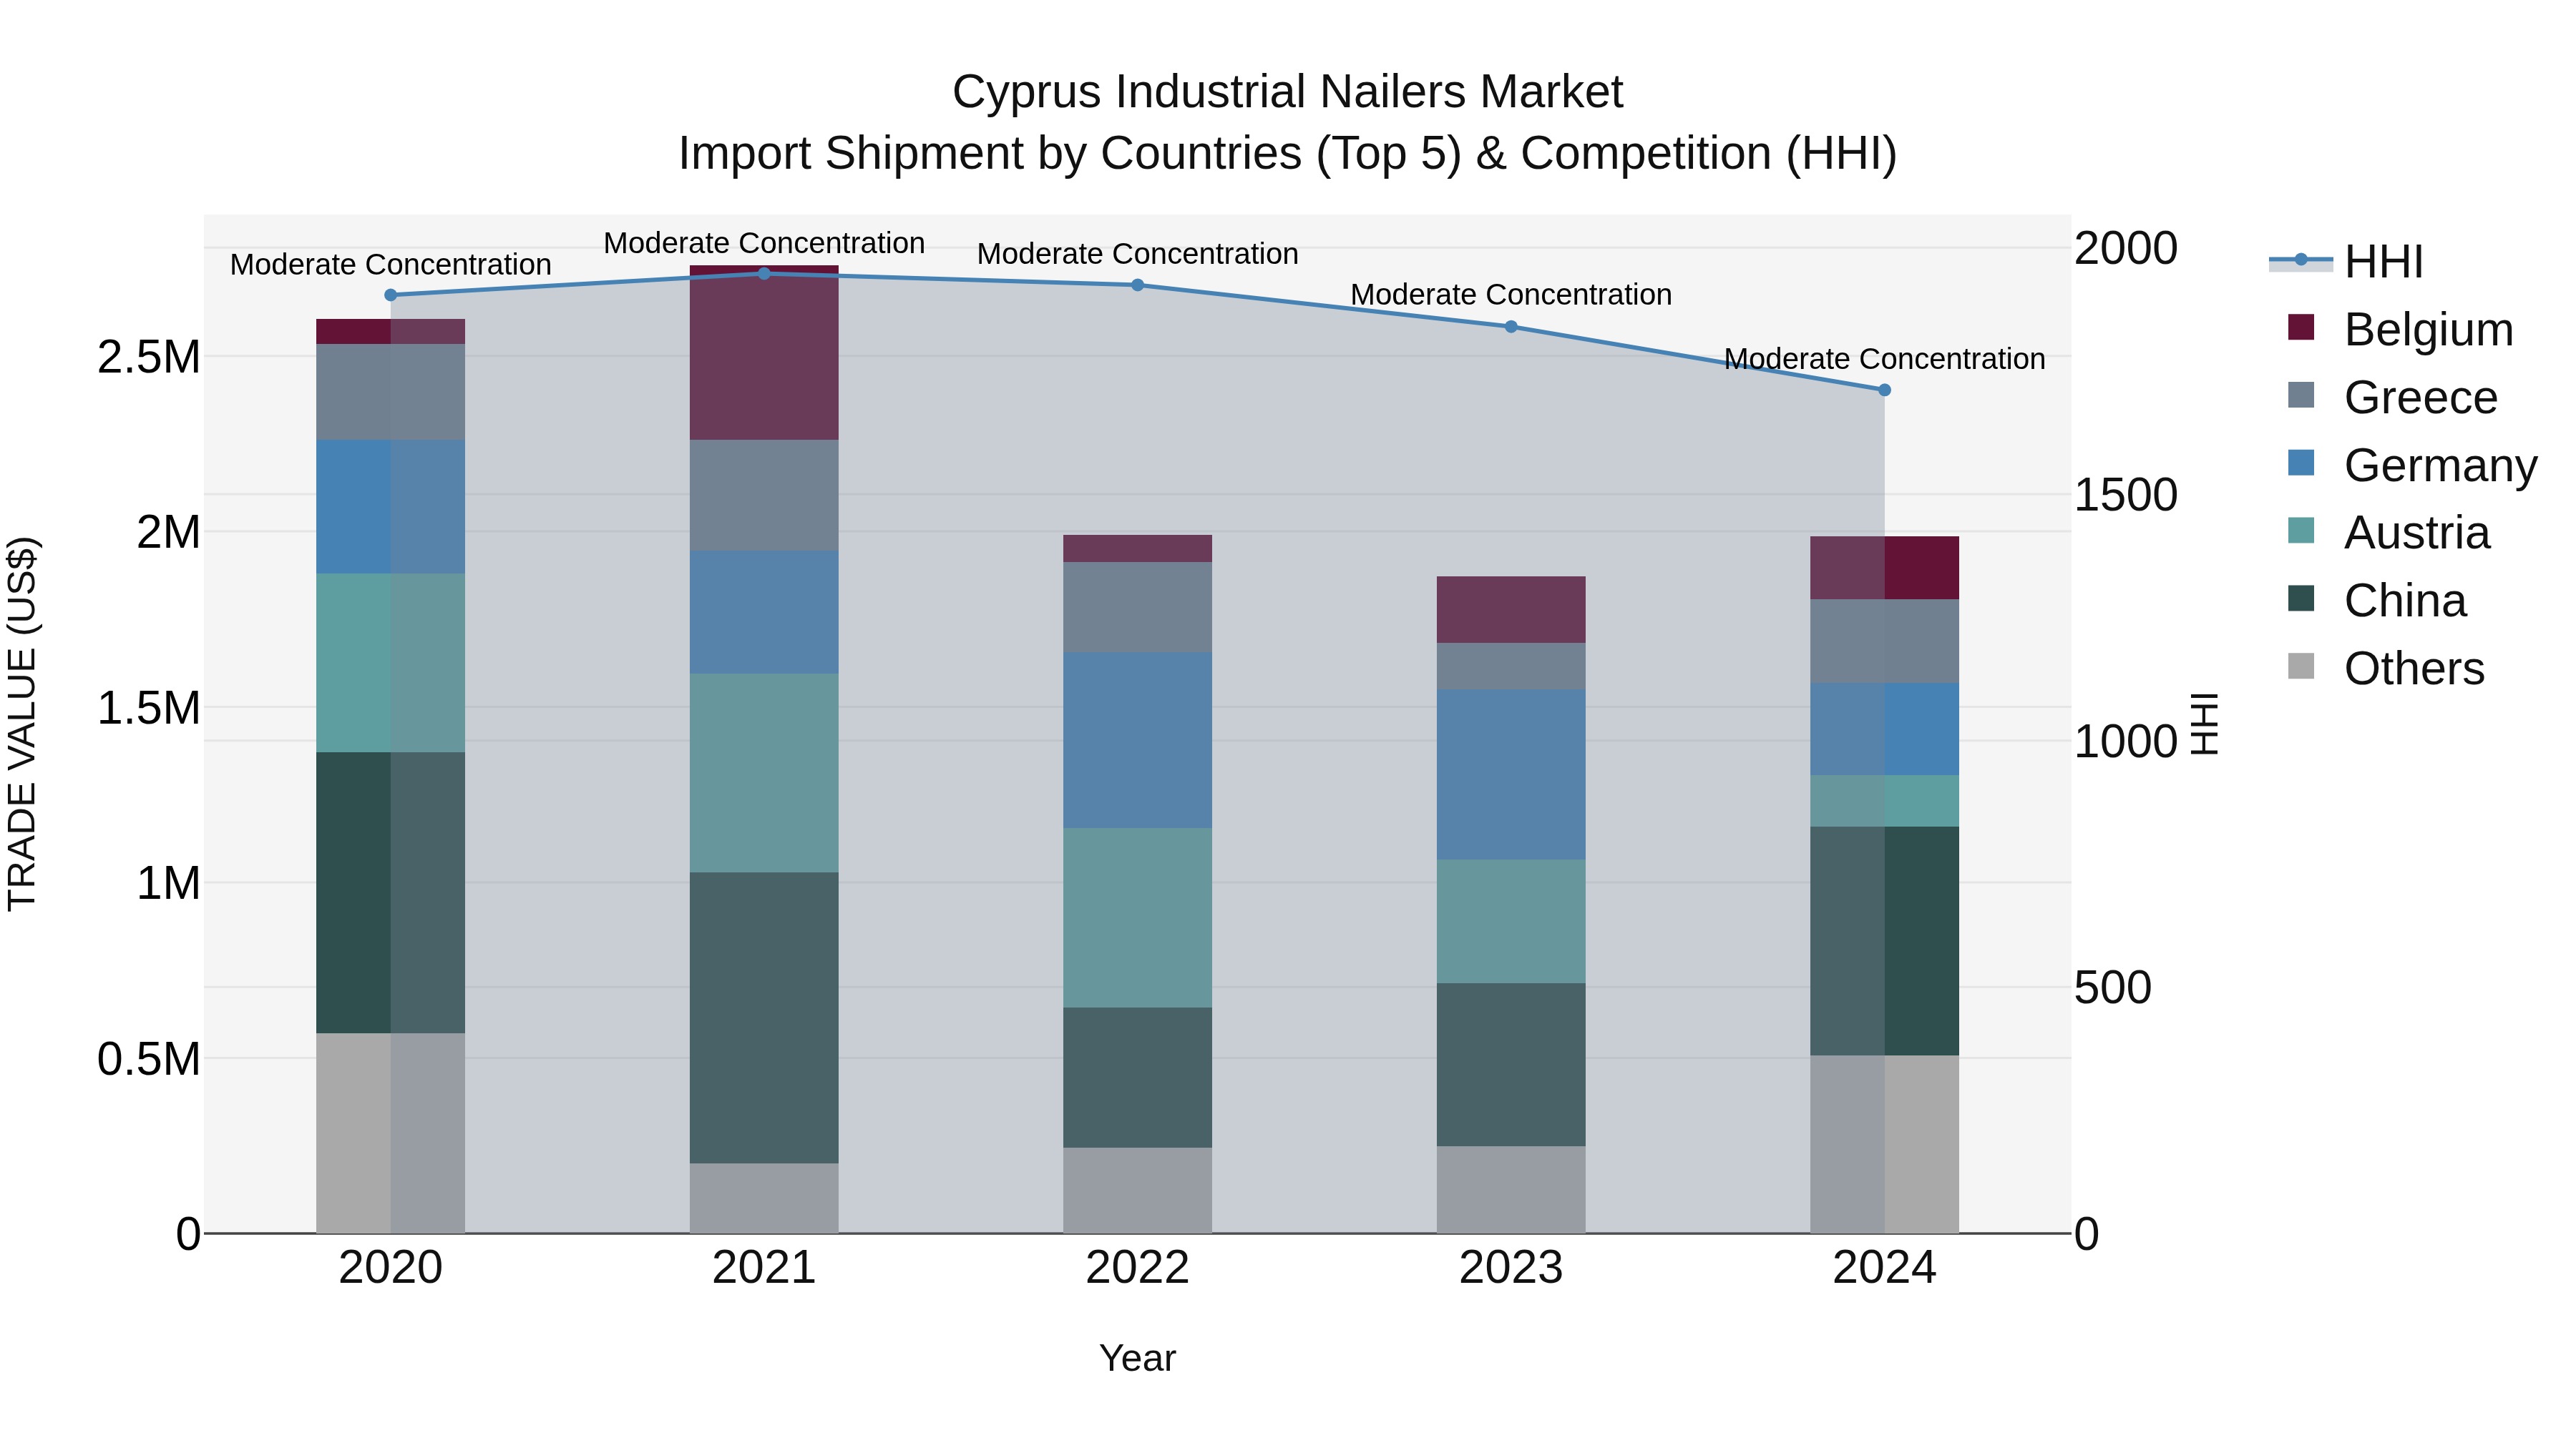This screenshot has height=1448, width=2576.
Task: Click the China dark green legend swatch
Action: pyautogui.click(x=2301, y=598)
